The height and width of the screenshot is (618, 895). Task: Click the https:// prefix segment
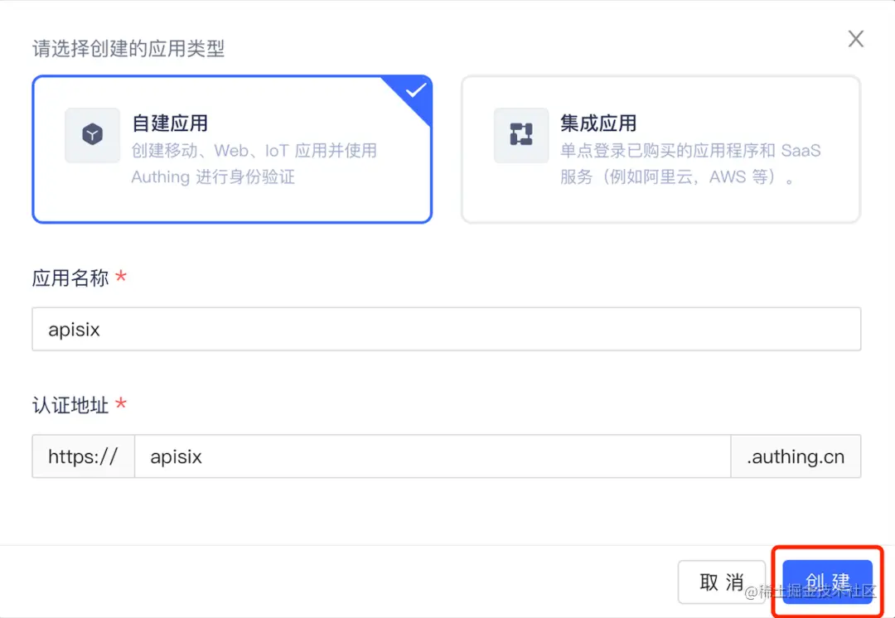click(x=83, y=456)
